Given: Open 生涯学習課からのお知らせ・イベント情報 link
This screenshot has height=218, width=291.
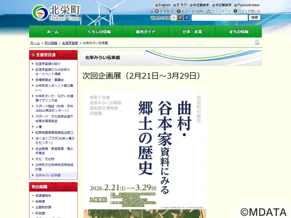Looking at the screenshot, I should 53,72.
